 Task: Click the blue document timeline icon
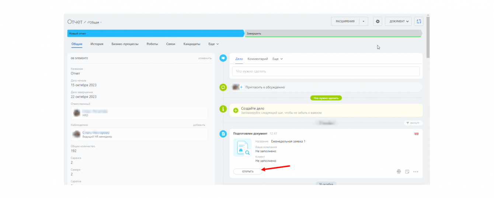tap(223, 134)
